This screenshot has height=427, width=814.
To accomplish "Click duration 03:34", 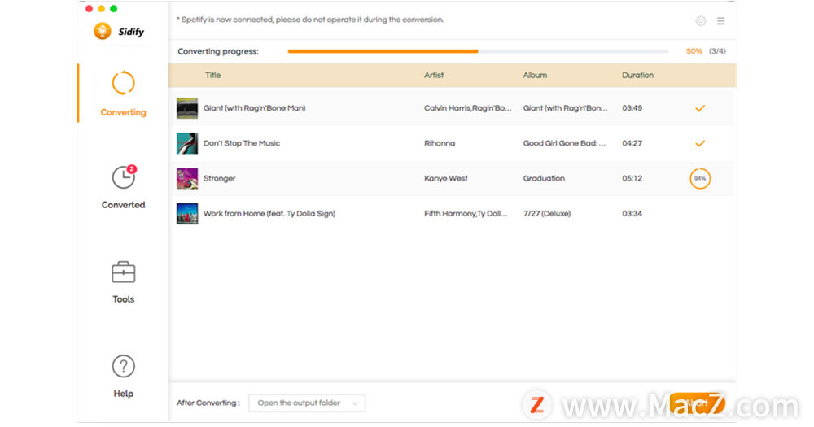I will [632, 213].
